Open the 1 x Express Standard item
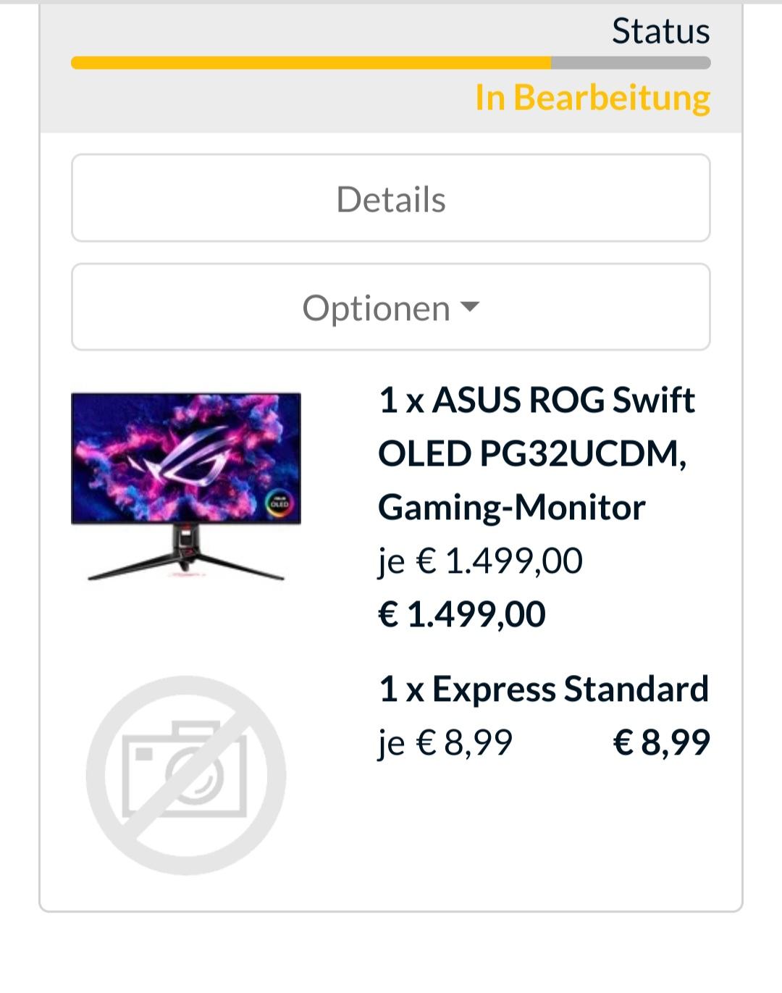 [x=543, y=689]
